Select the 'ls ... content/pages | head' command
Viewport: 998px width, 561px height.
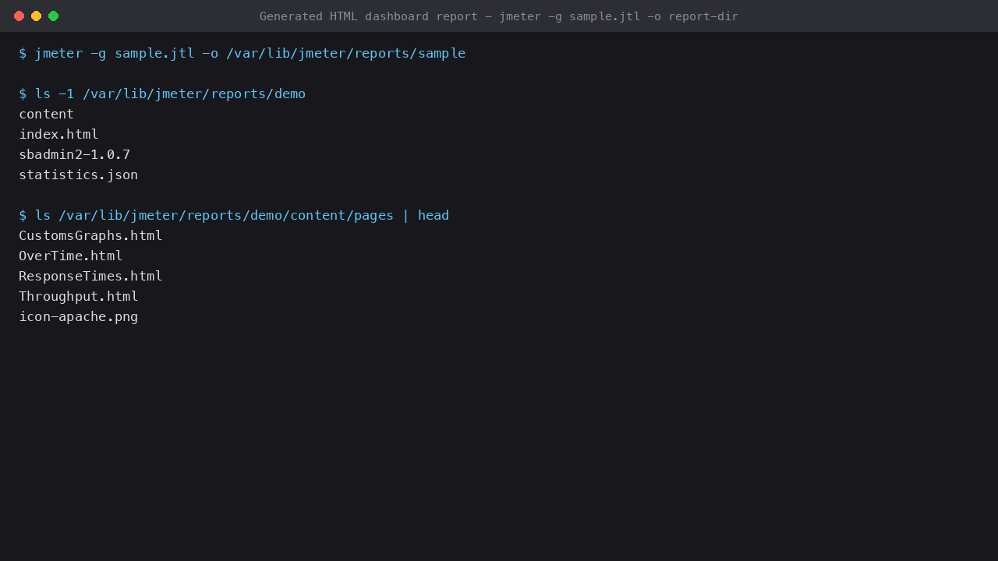(234, 215)
